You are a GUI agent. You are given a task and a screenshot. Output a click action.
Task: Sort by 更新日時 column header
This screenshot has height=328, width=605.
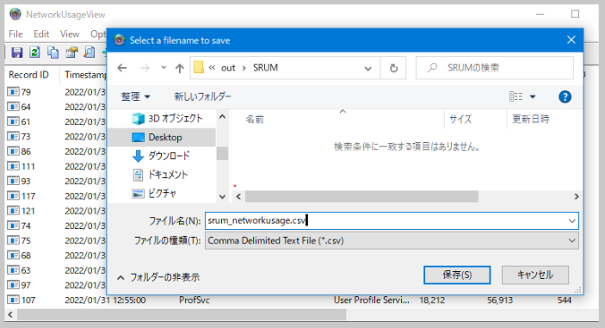click(x=530, y=120)
